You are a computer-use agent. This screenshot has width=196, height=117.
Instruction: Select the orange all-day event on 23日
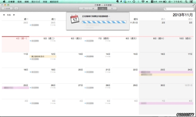[x=166, y=75]
